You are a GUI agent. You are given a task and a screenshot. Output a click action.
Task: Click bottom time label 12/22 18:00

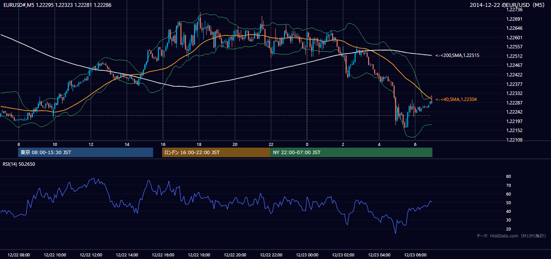tap(199, 255)
